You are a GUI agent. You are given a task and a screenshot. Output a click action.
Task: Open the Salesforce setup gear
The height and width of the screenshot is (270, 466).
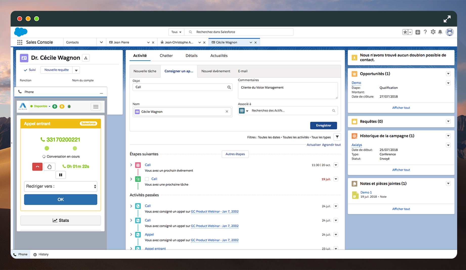433,32
